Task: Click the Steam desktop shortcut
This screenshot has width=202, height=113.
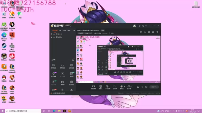Action: pos(4,47)
